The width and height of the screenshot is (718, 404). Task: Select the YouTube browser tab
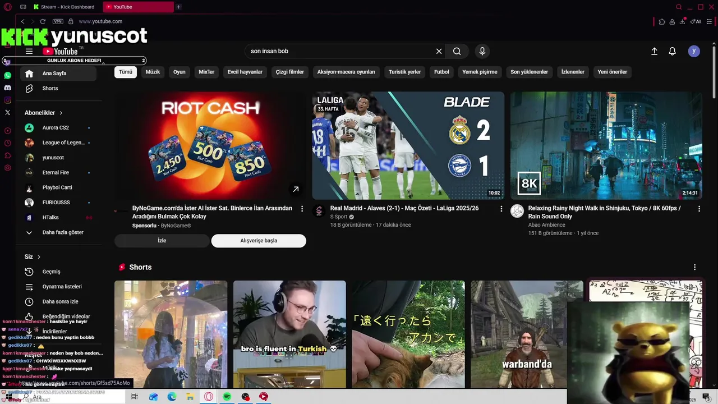click(139, 7)
